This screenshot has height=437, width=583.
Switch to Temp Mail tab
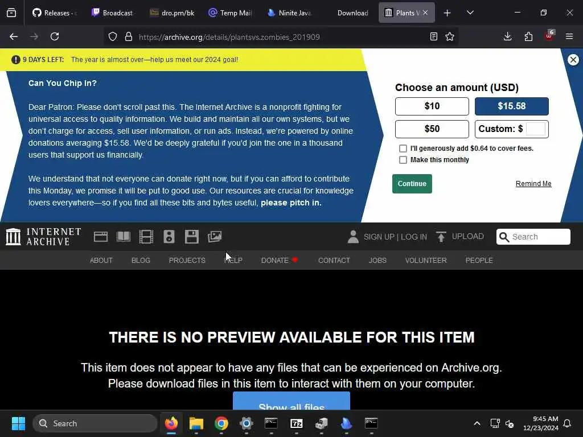point(231,13)
